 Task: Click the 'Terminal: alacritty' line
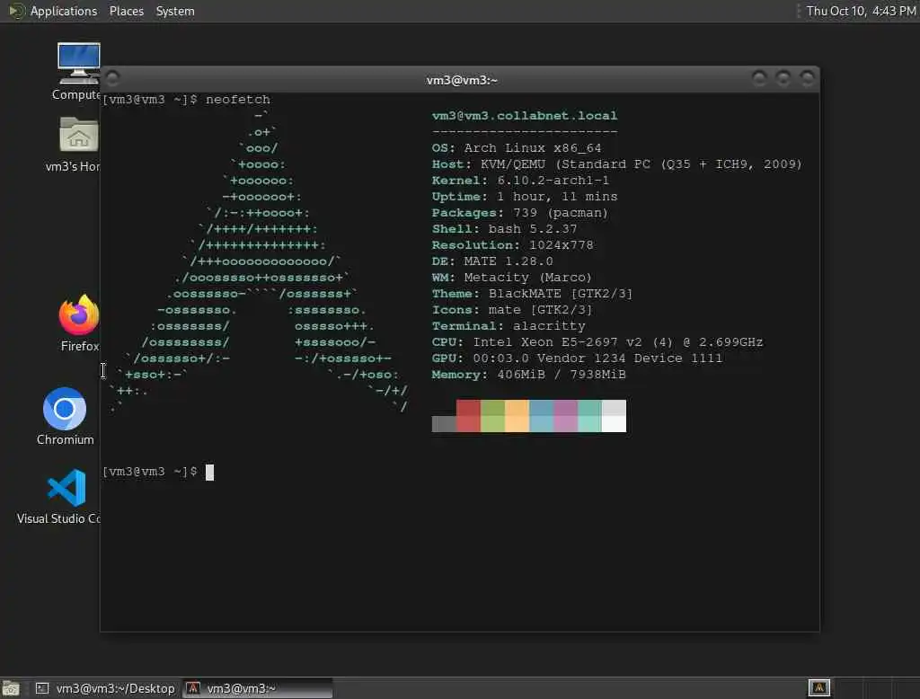tap(509, 326)
